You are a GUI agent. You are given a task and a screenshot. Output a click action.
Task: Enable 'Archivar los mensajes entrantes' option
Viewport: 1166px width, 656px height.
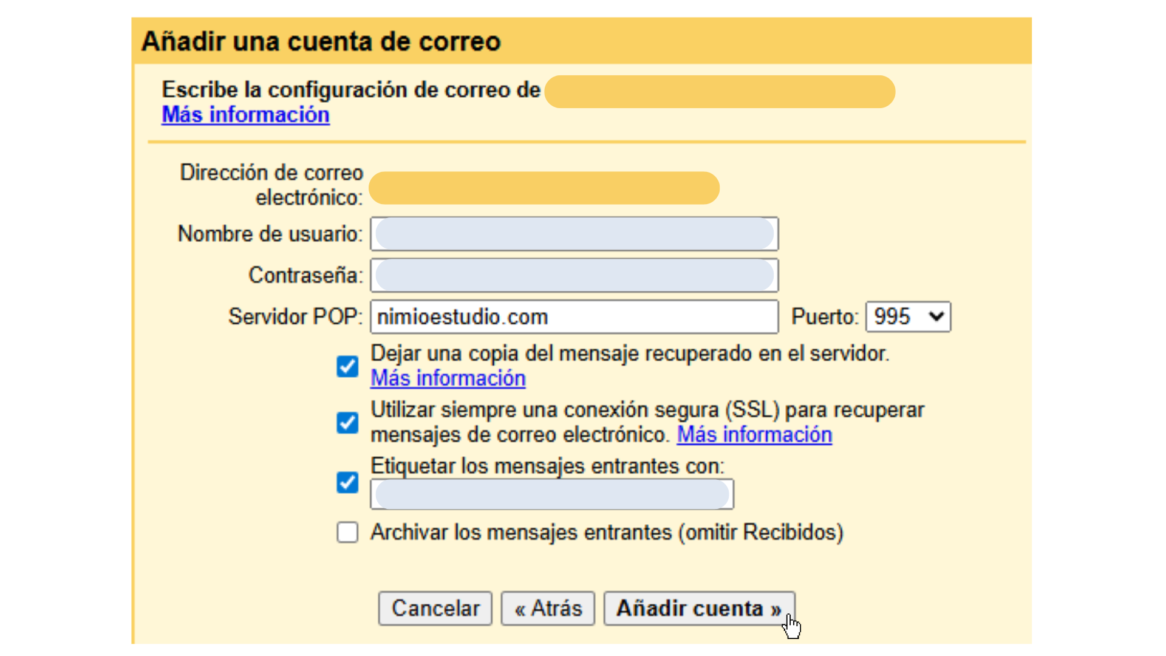[x=347, y=532]
